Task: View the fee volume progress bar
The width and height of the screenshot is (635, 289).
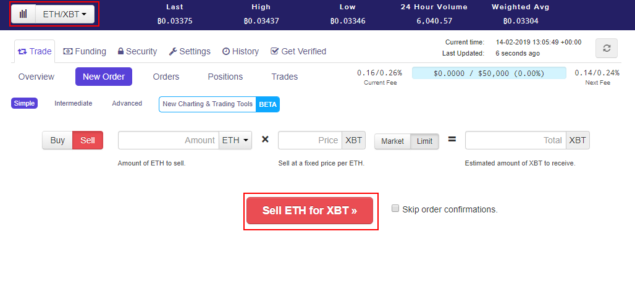Action: [489, 73]
